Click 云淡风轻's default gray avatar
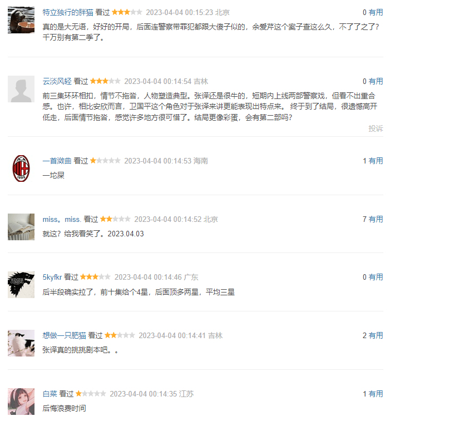The image size is (459, 426). [21, 89]
